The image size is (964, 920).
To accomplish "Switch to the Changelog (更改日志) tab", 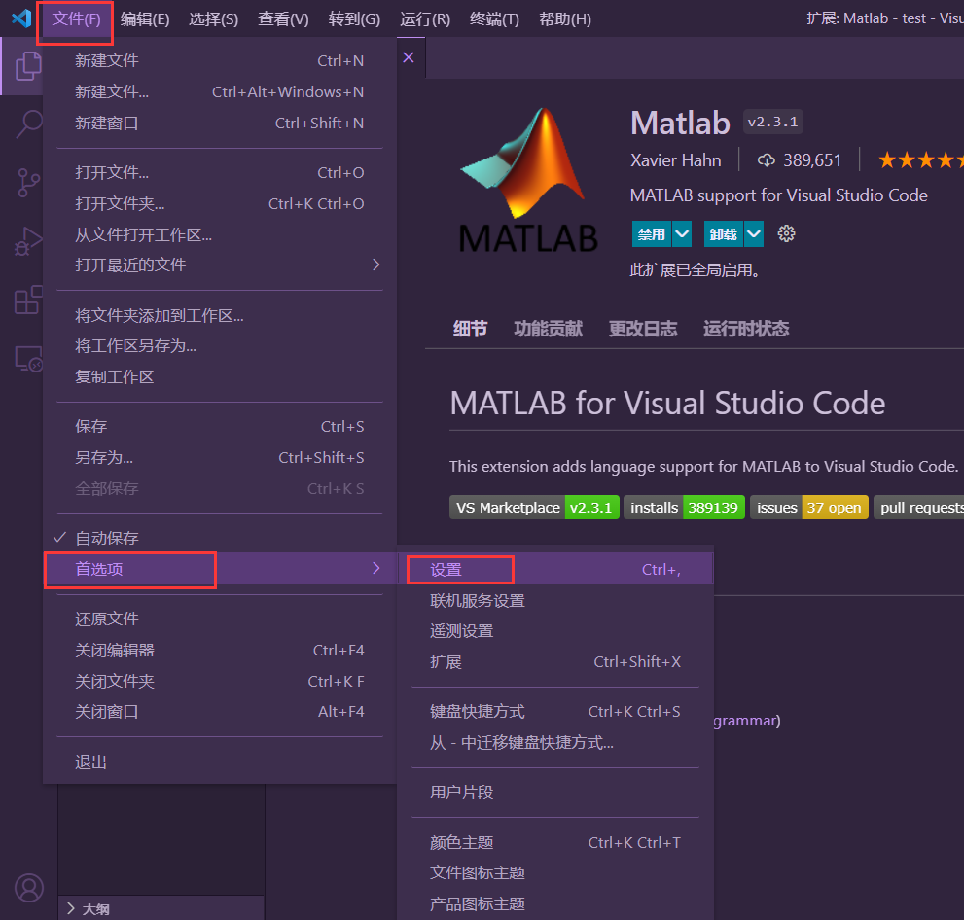I will point(642,329).
